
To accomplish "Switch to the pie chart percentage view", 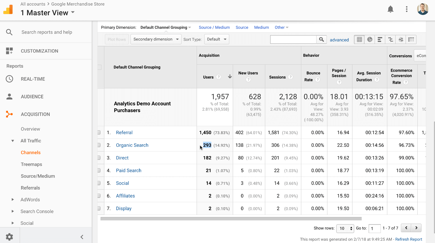I will click(370, 40).
